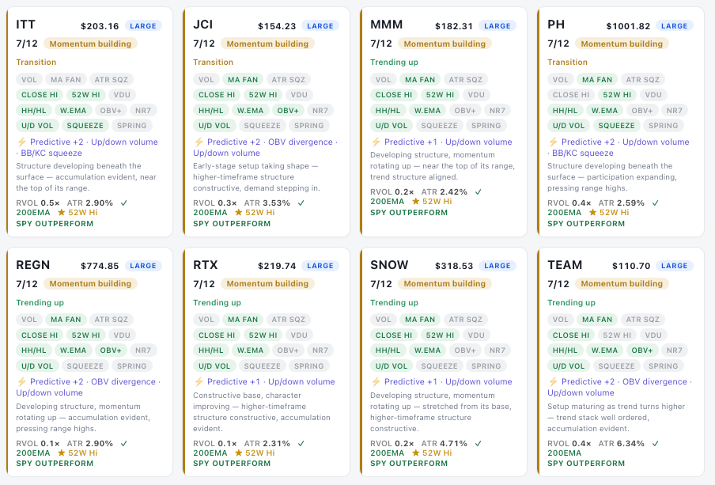Open the SNOW ticker heading
The image size is (715, 485).
point(389,265)
